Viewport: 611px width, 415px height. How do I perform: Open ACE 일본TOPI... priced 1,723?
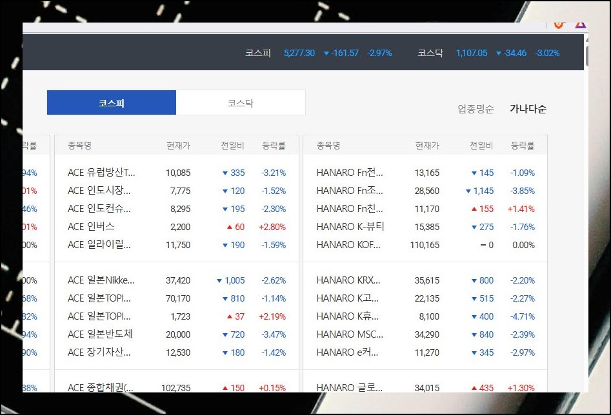[99, 316]
